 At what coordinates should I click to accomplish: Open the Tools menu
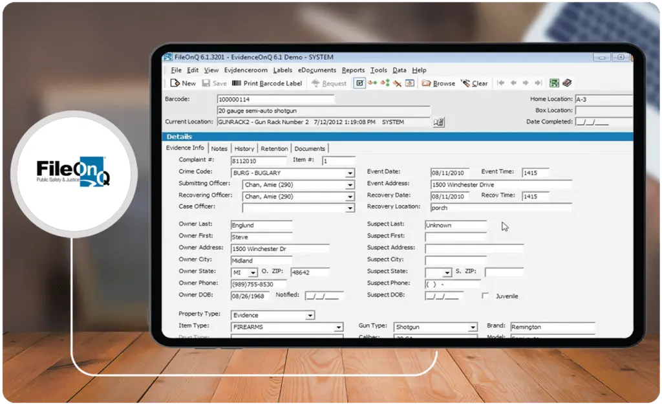[379, 70]
